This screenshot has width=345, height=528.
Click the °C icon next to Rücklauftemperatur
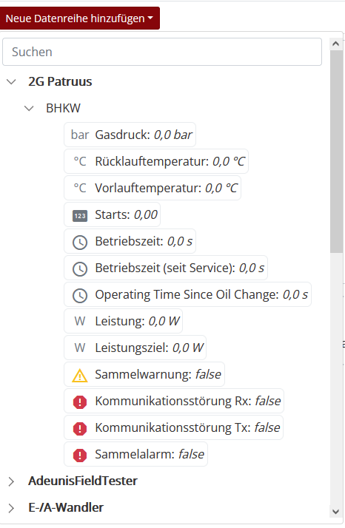coord(80,162)
